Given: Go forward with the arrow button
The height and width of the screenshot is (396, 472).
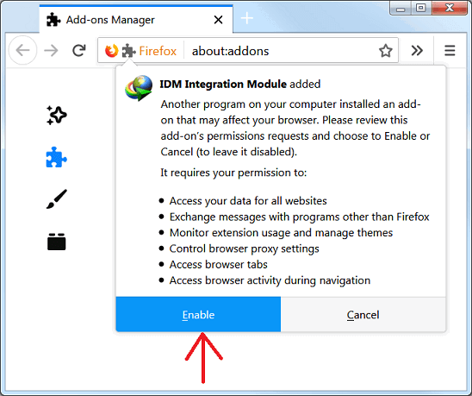Looking at the screenshot, I should [51, 50].
